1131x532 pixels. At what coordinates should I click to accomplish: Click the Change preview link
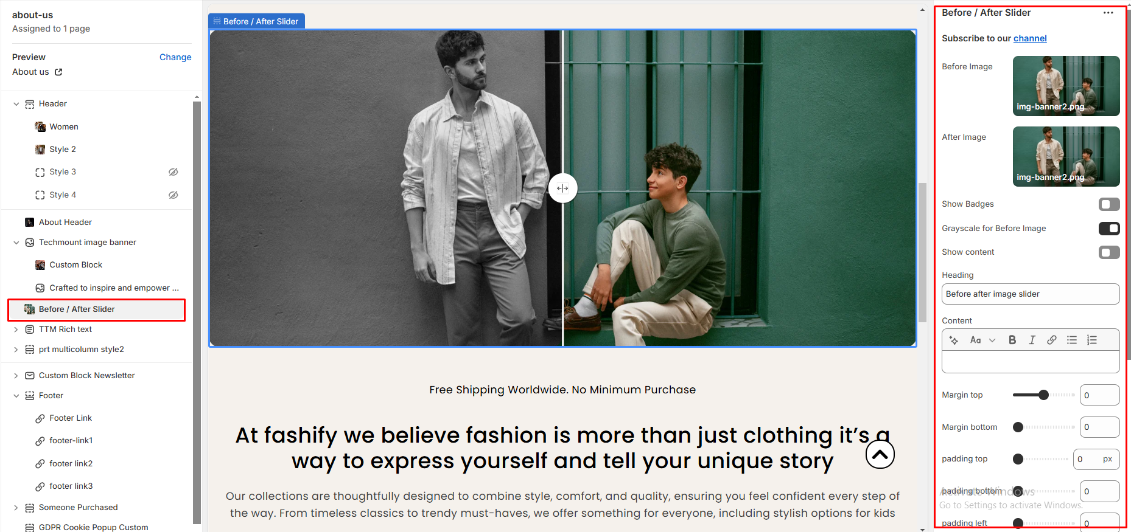[175, 57]
